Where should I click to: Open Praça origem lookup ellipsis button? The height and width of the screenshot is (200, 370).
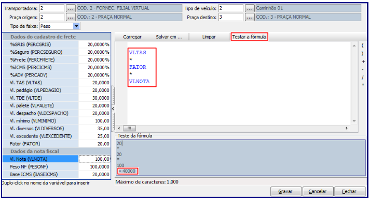[70, 17]
